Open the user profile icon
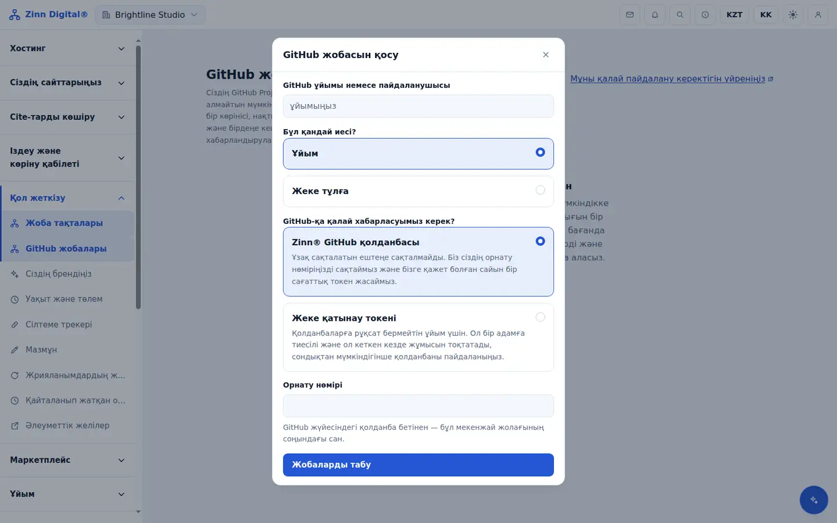Image resolution: width=837 pixels, height=523 pixels. (x=818, y=15)
